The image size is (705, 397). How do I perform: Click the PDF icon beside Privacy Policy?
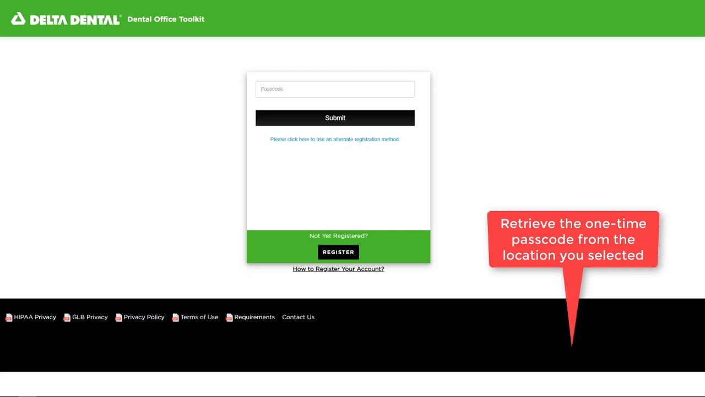(118, 318)
